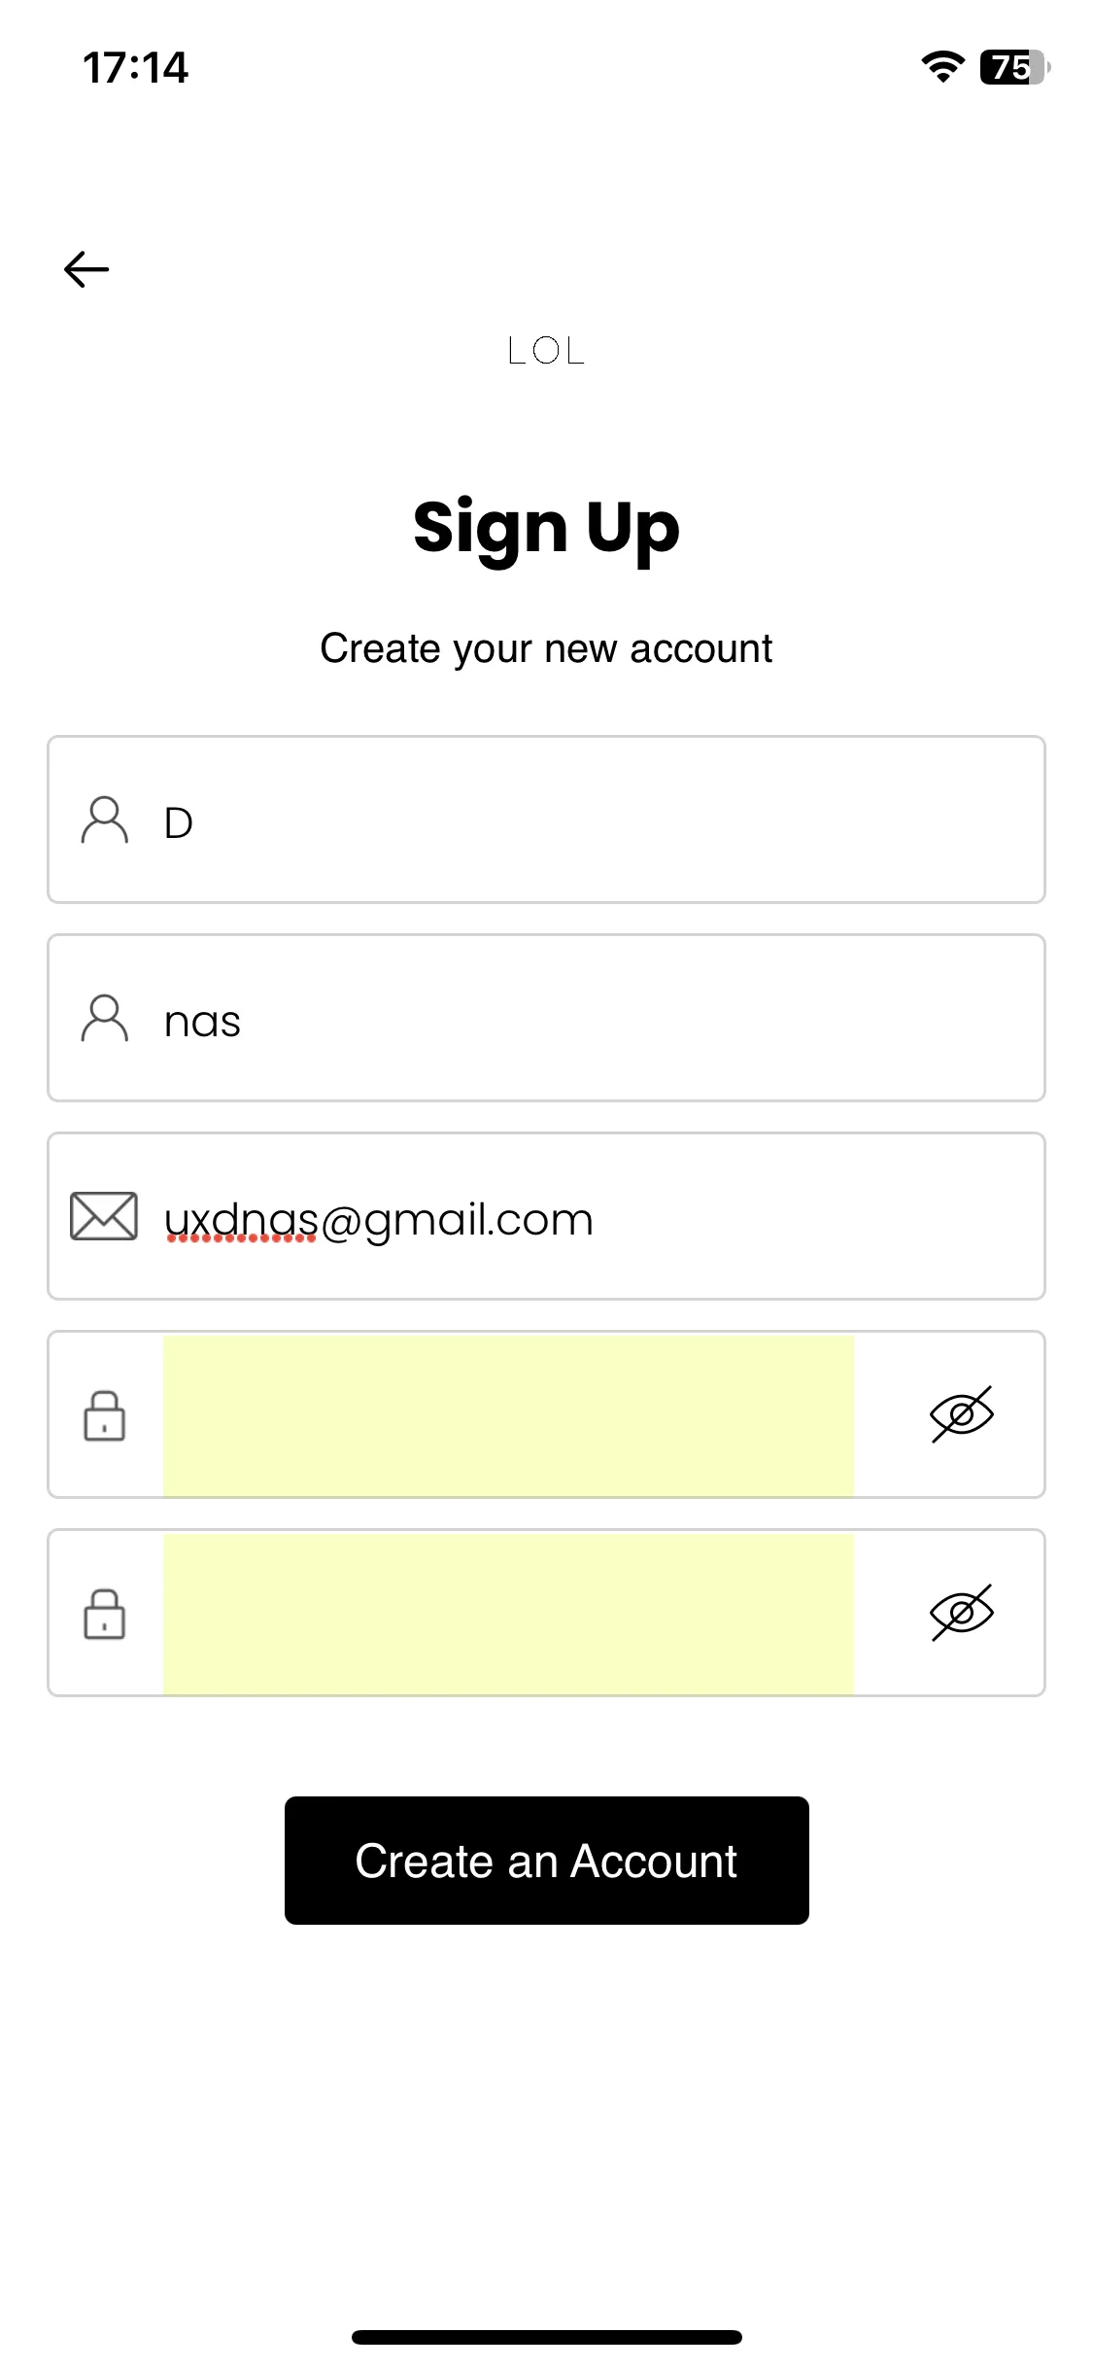Tap the back arrow icon

pos(86,269)
